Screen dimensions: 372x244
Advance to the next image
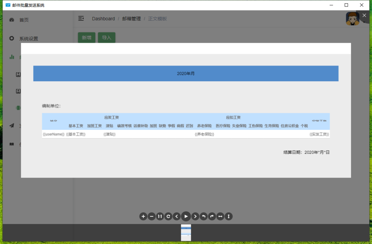pyautogui.click(x=195, y=216)
